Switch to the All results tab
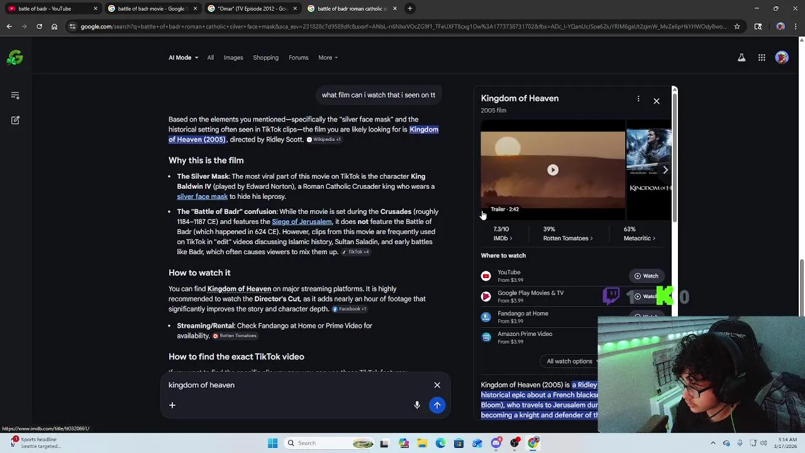The width and height of the screenshot is (805, 453). pyautogui.click(x=211, y=58)
